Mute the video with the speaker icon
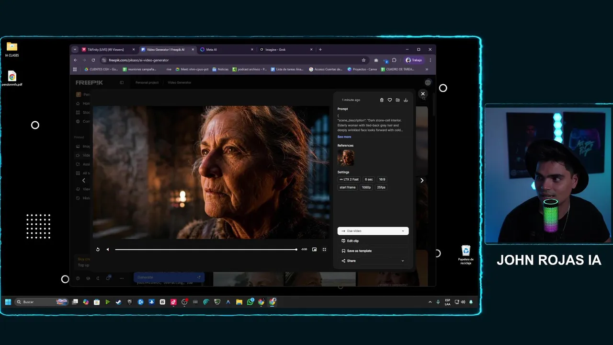 point(107,249)
